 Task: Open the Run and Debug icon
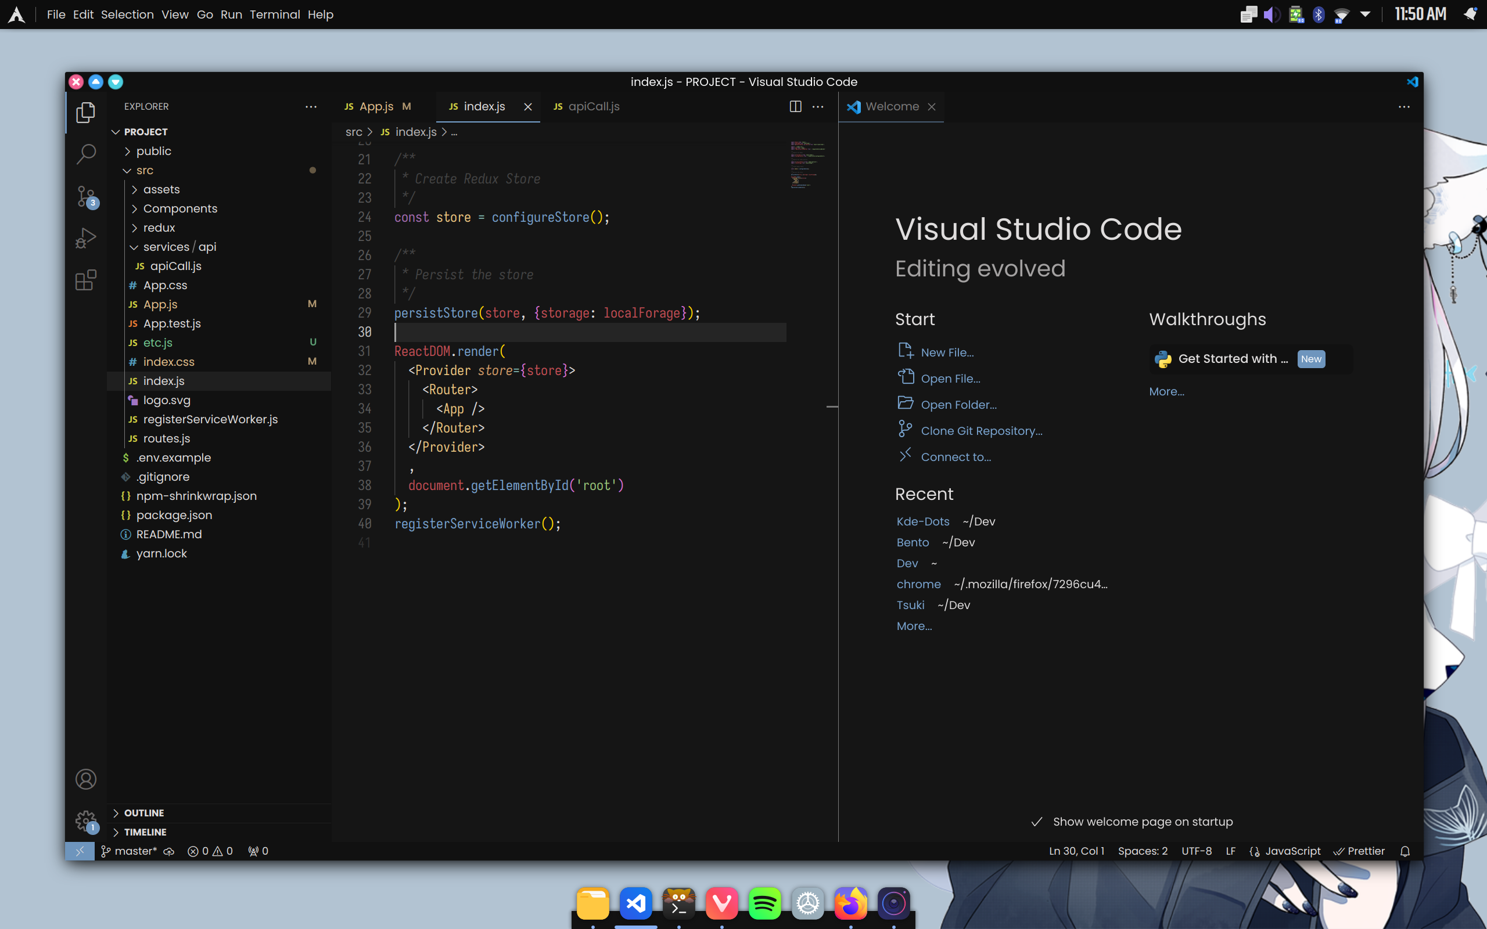coord(85,237)
